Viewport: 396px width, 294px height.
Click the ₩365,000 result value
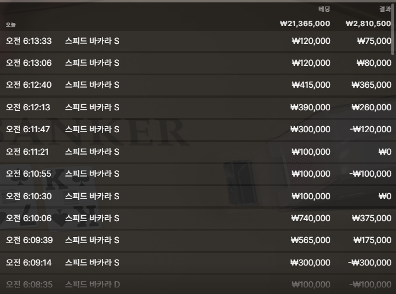(372, 85)
